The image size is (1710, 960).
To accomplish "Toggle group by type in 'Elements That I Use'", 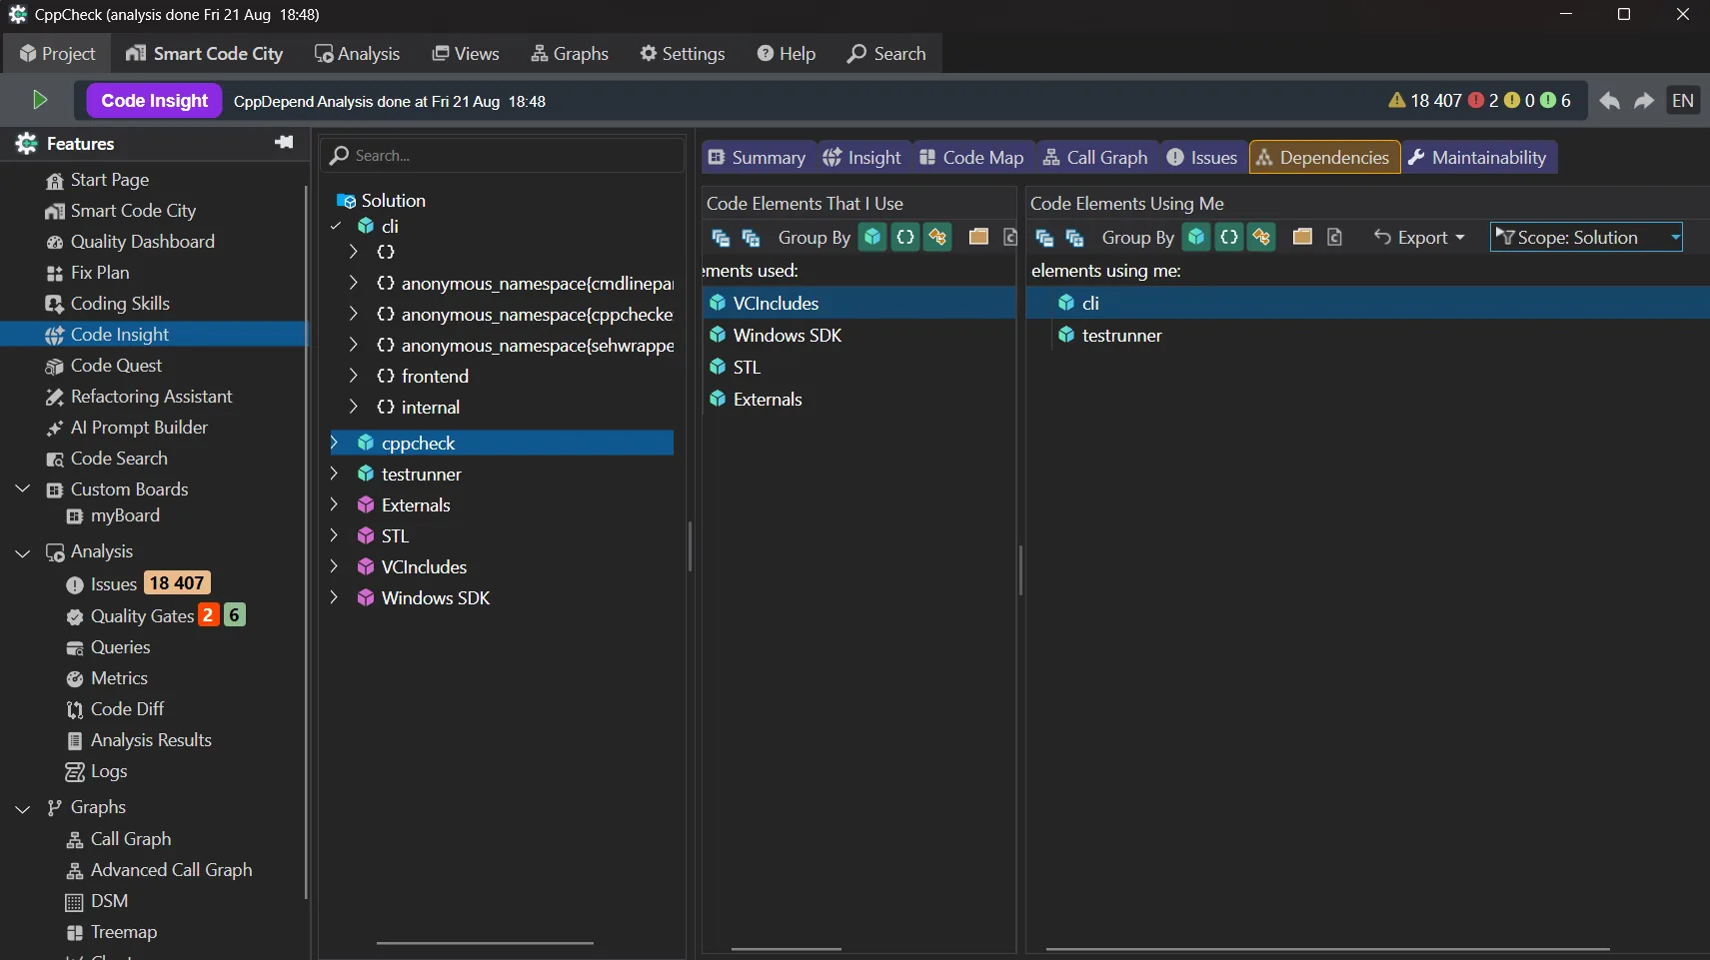I will tap(937, 237).
